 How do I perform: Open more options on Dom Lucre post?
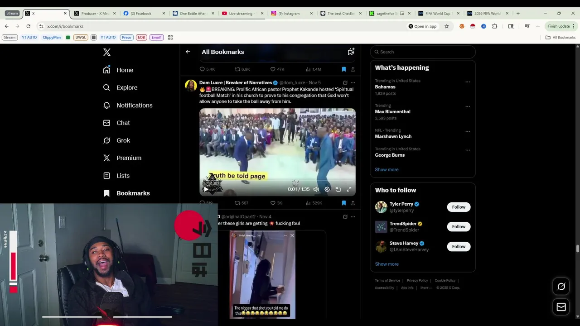353,83
